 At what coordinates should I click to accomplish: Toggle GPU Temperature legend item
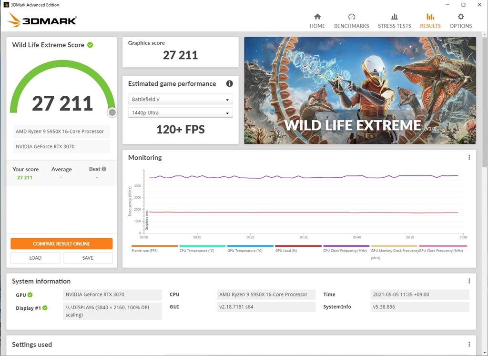point(250,249)
